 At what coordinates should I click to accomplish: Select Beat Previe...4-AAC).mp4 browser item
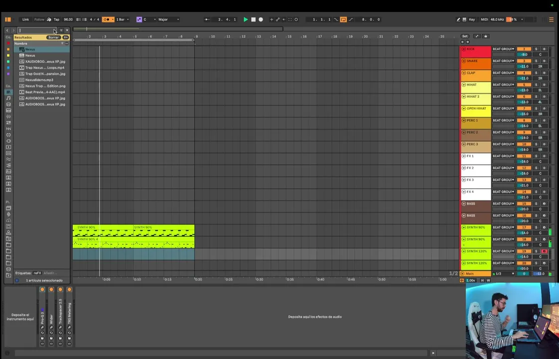point(45,92)
